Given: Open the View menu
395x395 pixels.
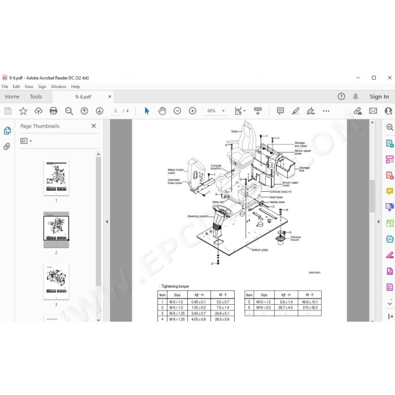Looking at the screenshot, I should pyautogui.click(x=29, y=87).
